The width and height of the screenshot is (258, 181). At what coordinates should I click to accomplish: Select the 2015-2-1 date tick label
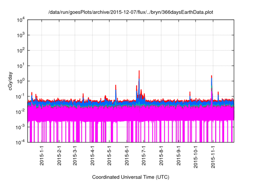tap(59, 156)
